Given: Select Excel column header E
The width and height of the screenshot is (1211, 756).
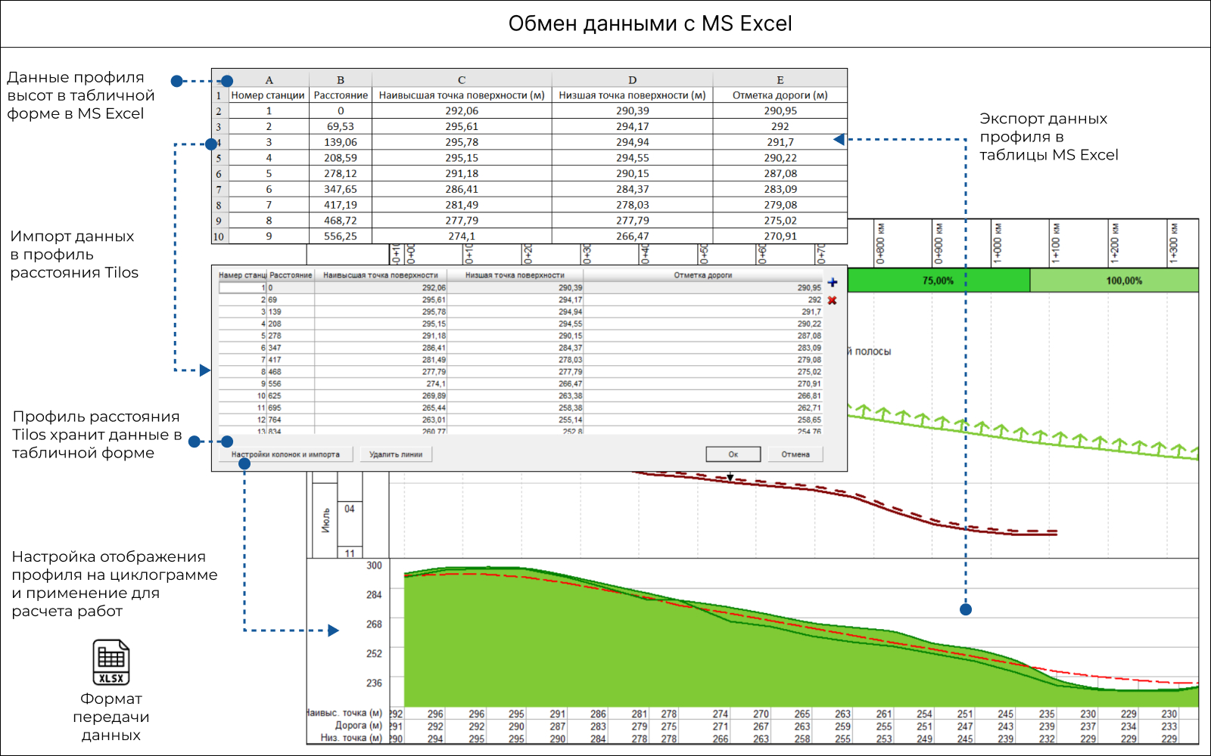Looking at the screenshot, I should (x=780, y=79).
